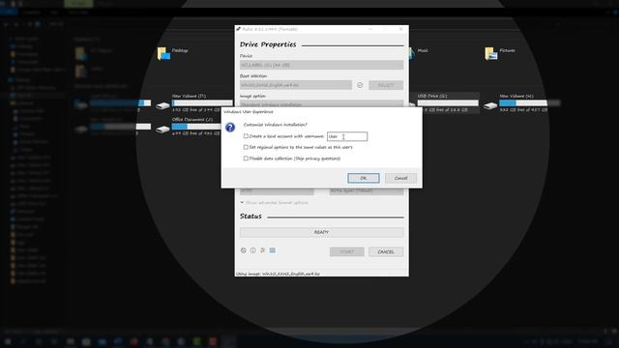Click the Drive Properties heading in Rufus
The height and width of the screenshot is (348, 619).
pos(268,44)
